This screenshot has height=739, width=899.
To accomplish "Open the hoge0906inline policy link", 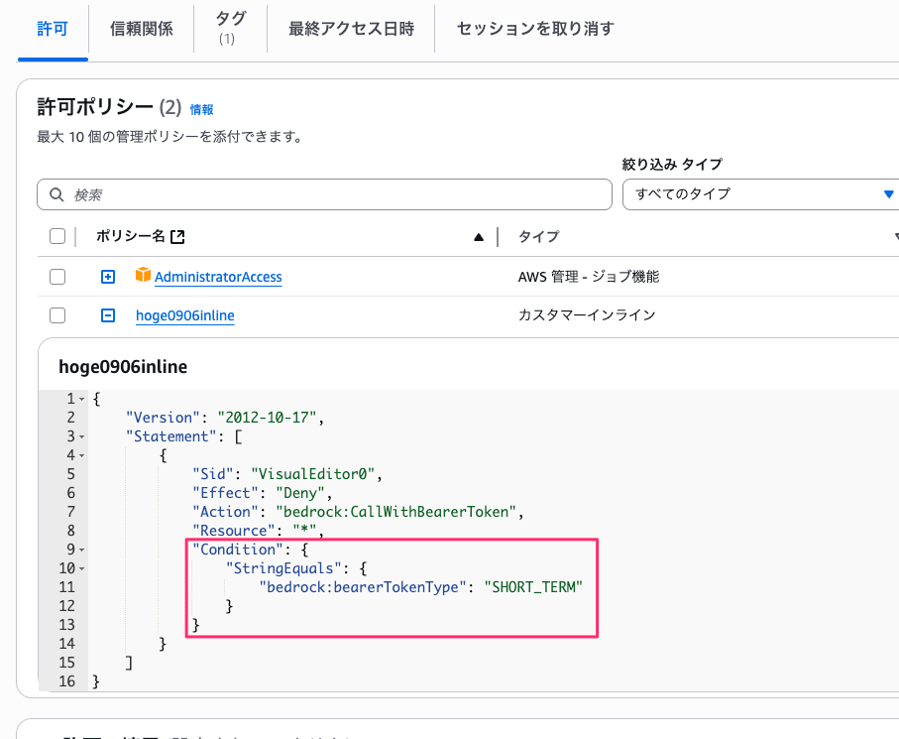I will (185, 315).
